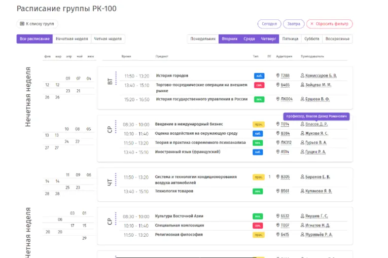Enable the Суббота day filter
The image size is (388, 258).
(311, 39)
